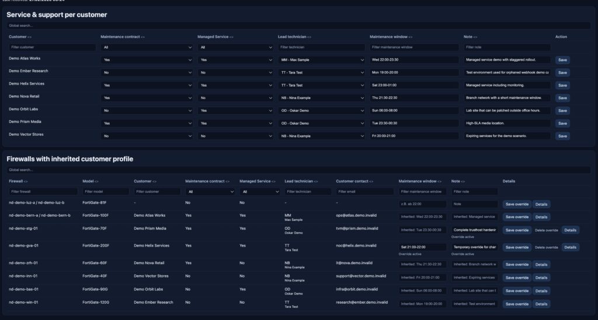The image size is (598, 320).
Task: Click the Filter technician field in service table
Action: (x=321, y=47)
